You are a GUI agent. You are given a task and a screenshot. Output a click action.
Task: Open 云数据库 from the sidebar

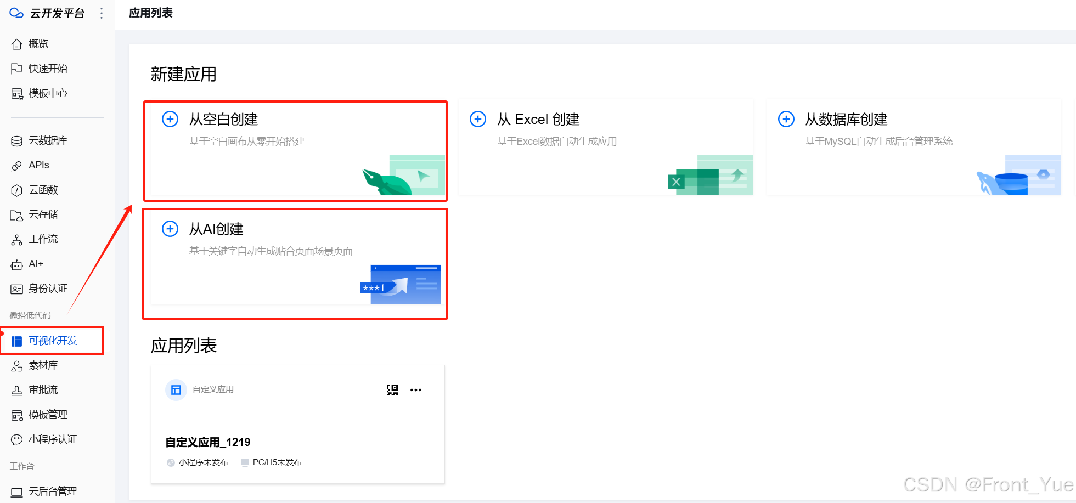click(48, 140)
